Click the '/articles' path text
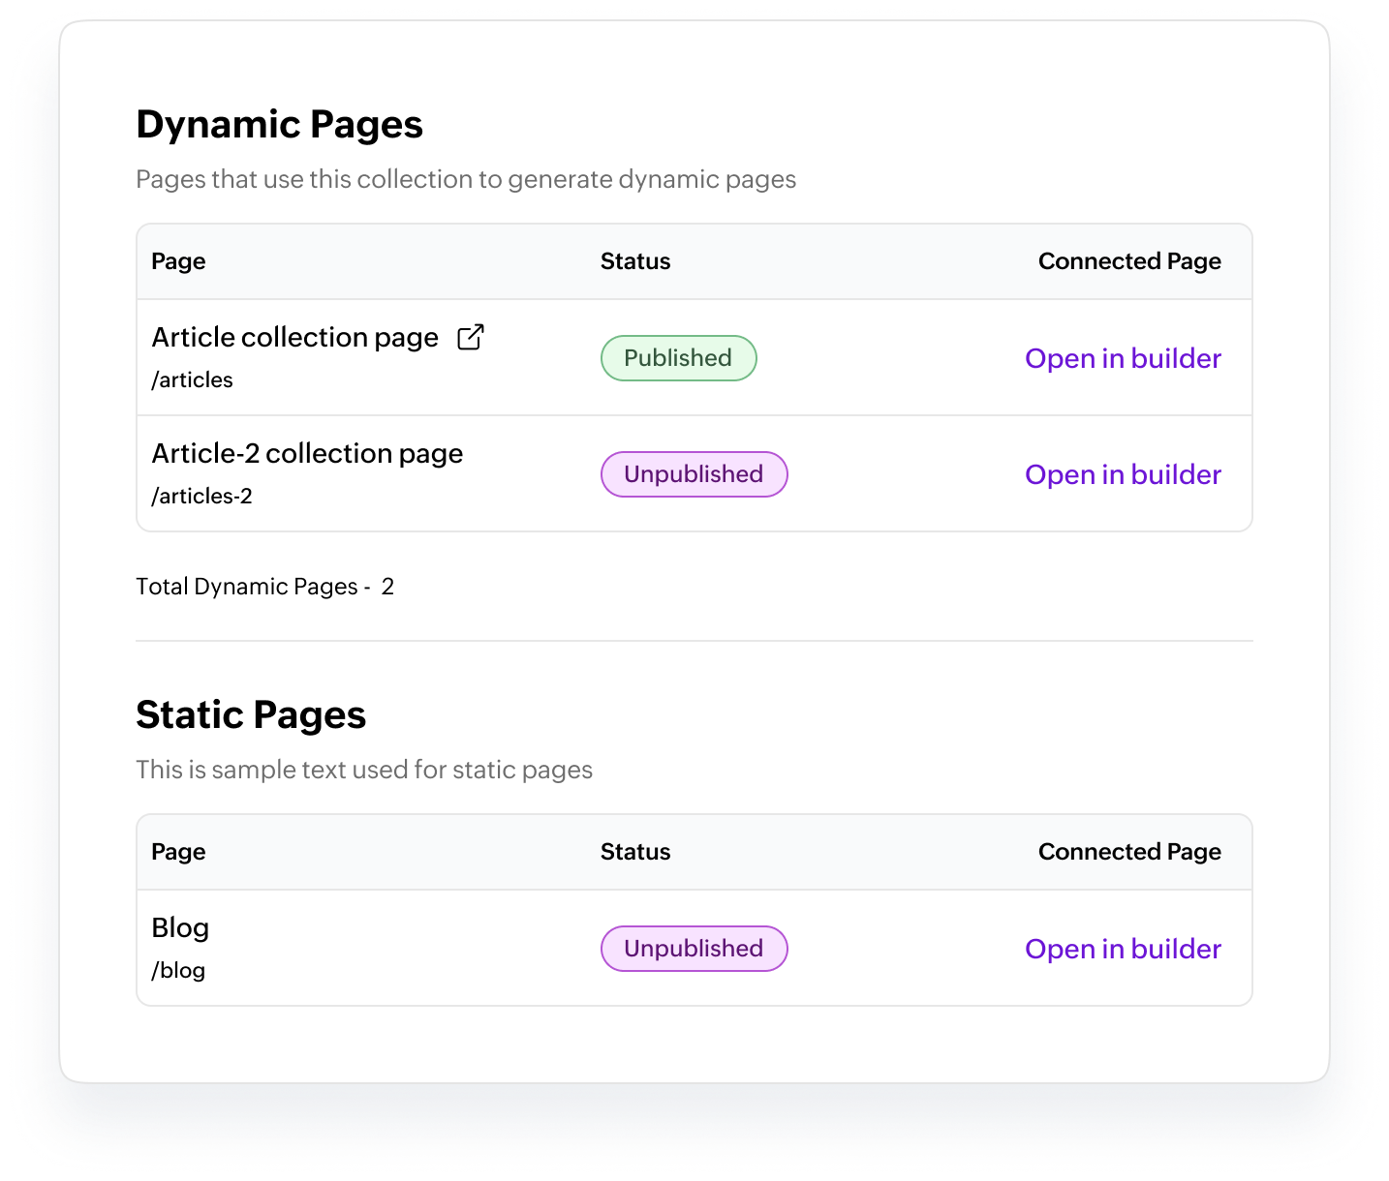Image resolution: width=1389 pixels, height=1181 pixels. 192,379
